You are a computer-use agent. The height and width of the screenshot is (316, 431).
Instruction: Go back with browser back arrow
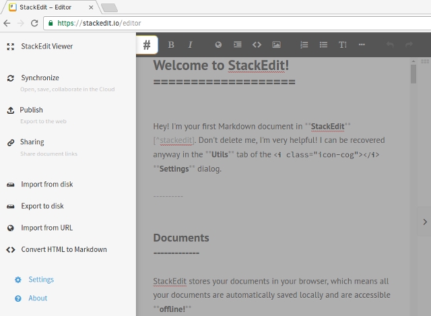click(7, 23)
